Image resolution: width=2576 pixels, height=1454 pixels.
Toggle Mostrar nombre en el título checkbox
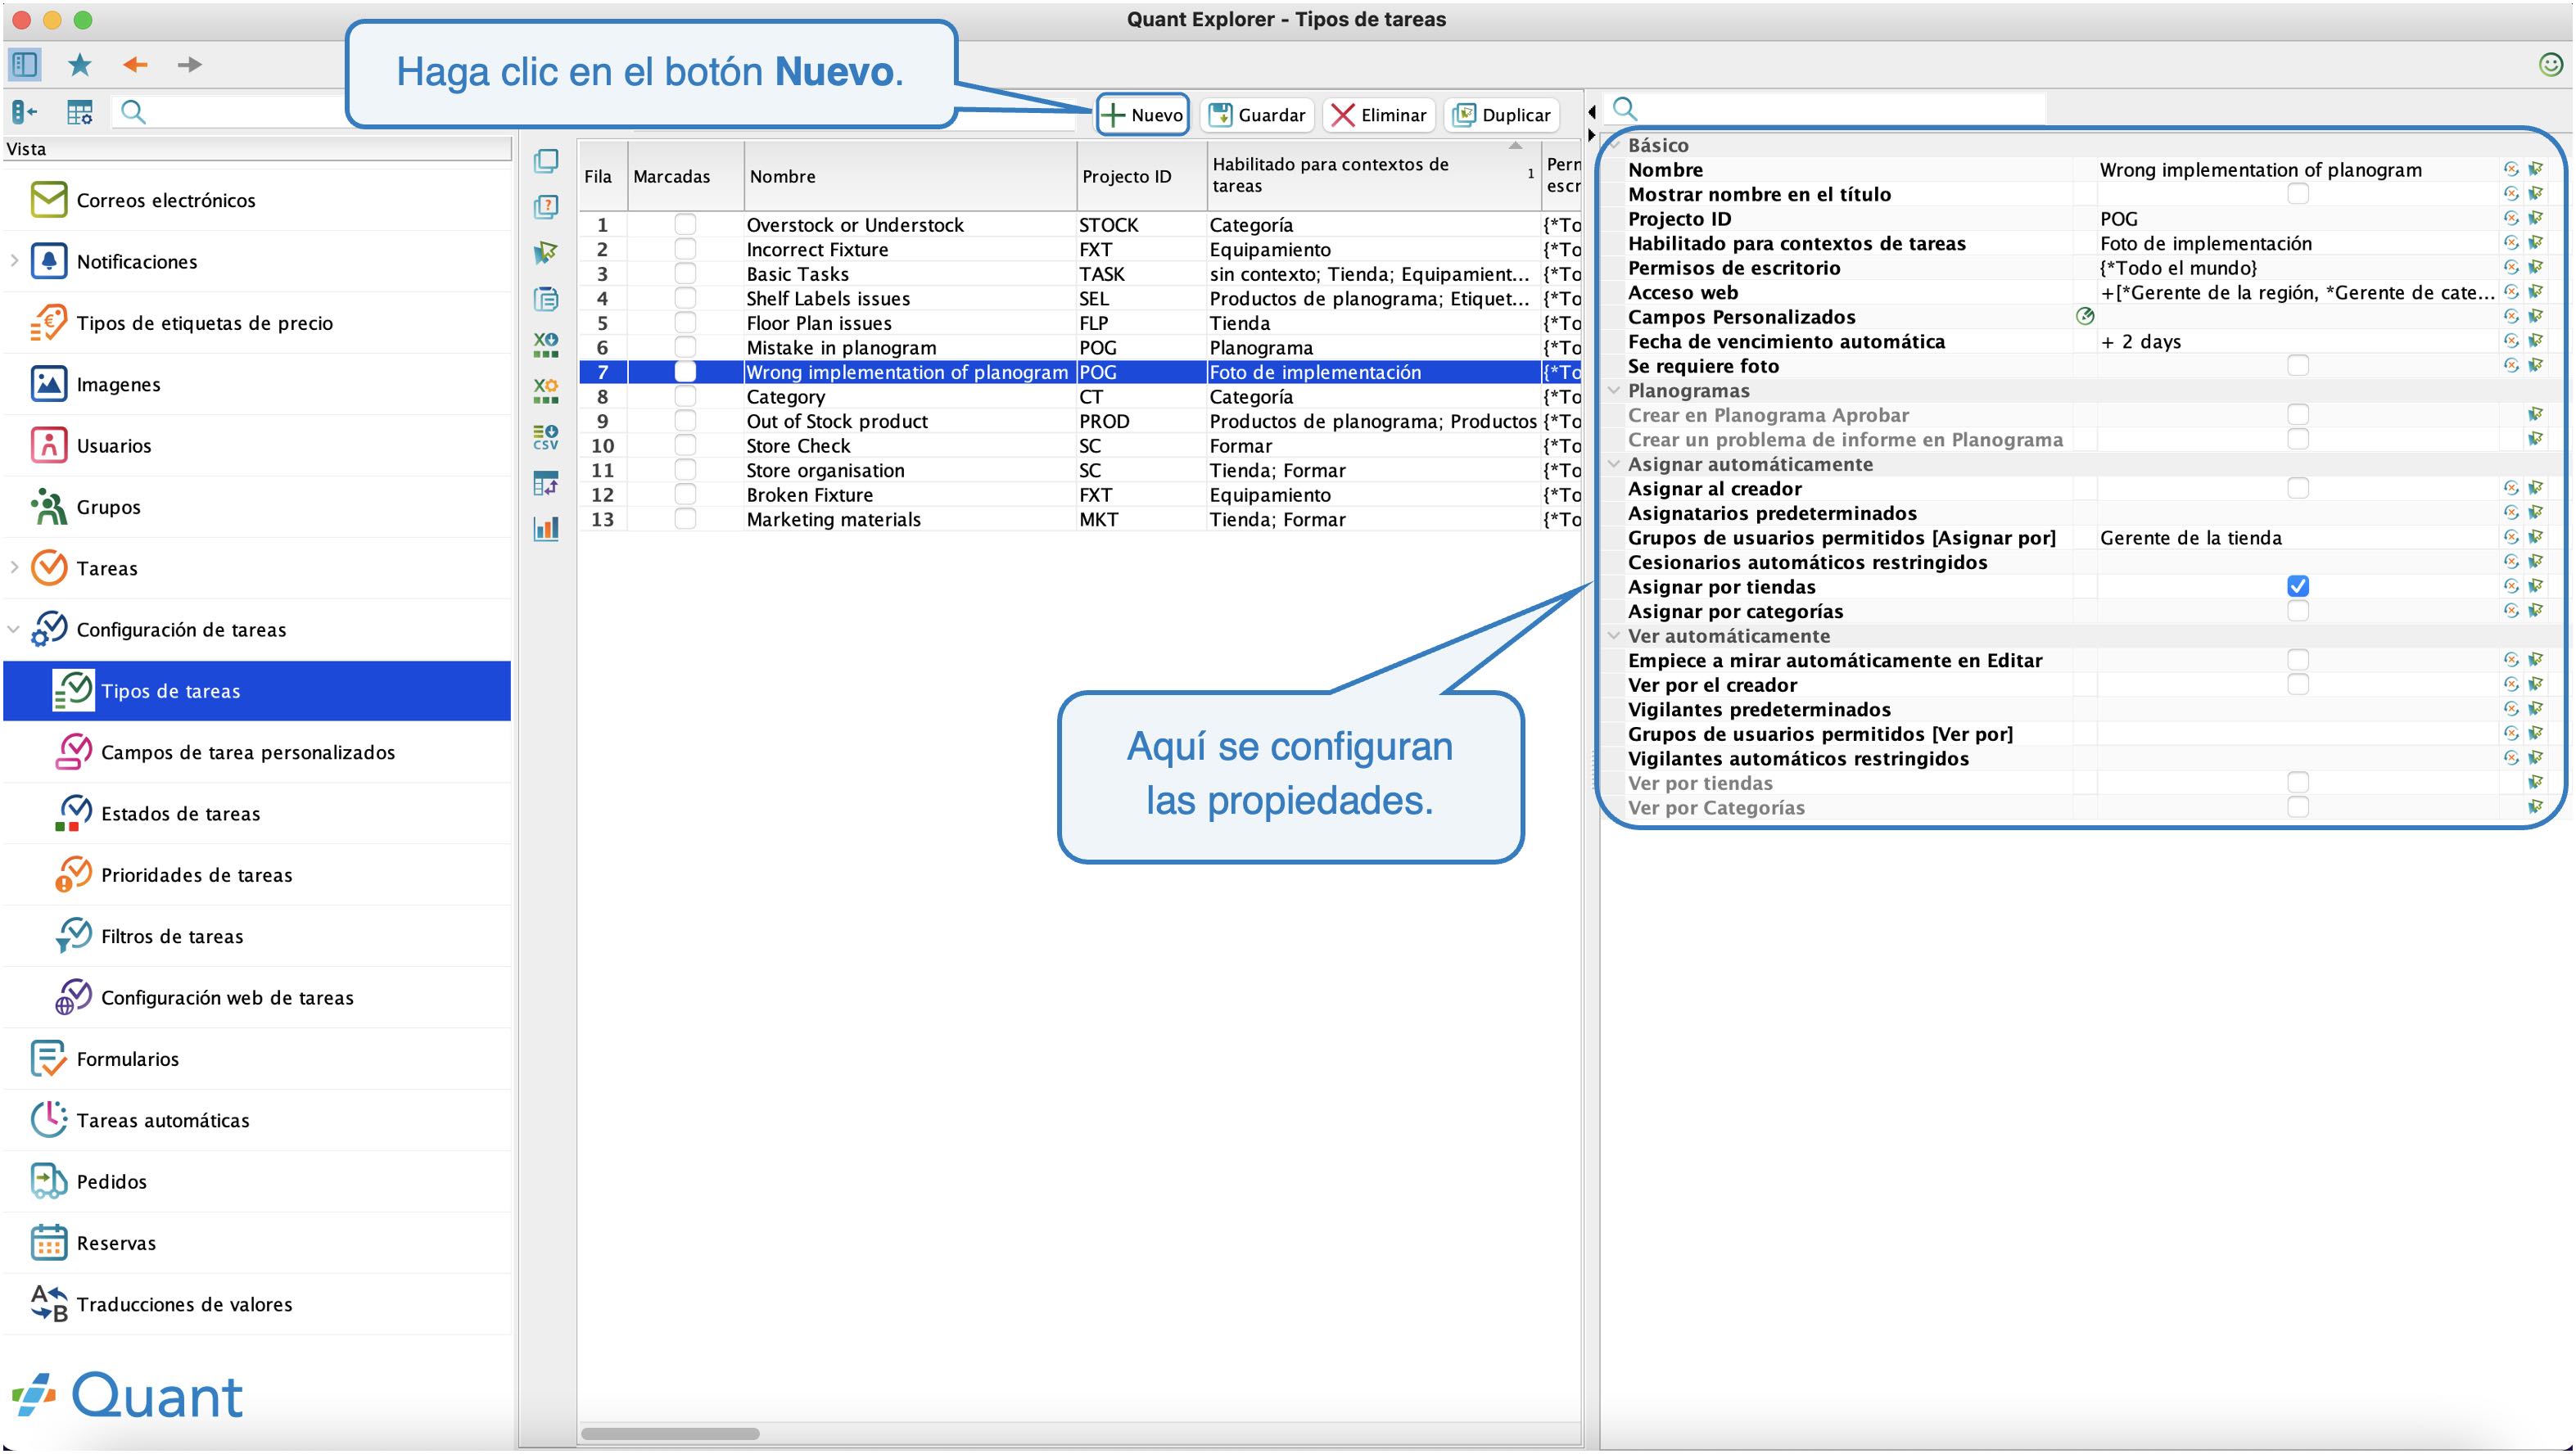(x=2298, y=194)
